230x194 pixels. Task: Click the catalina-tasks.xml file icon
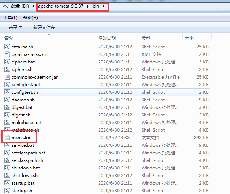(x=7, y=54)
